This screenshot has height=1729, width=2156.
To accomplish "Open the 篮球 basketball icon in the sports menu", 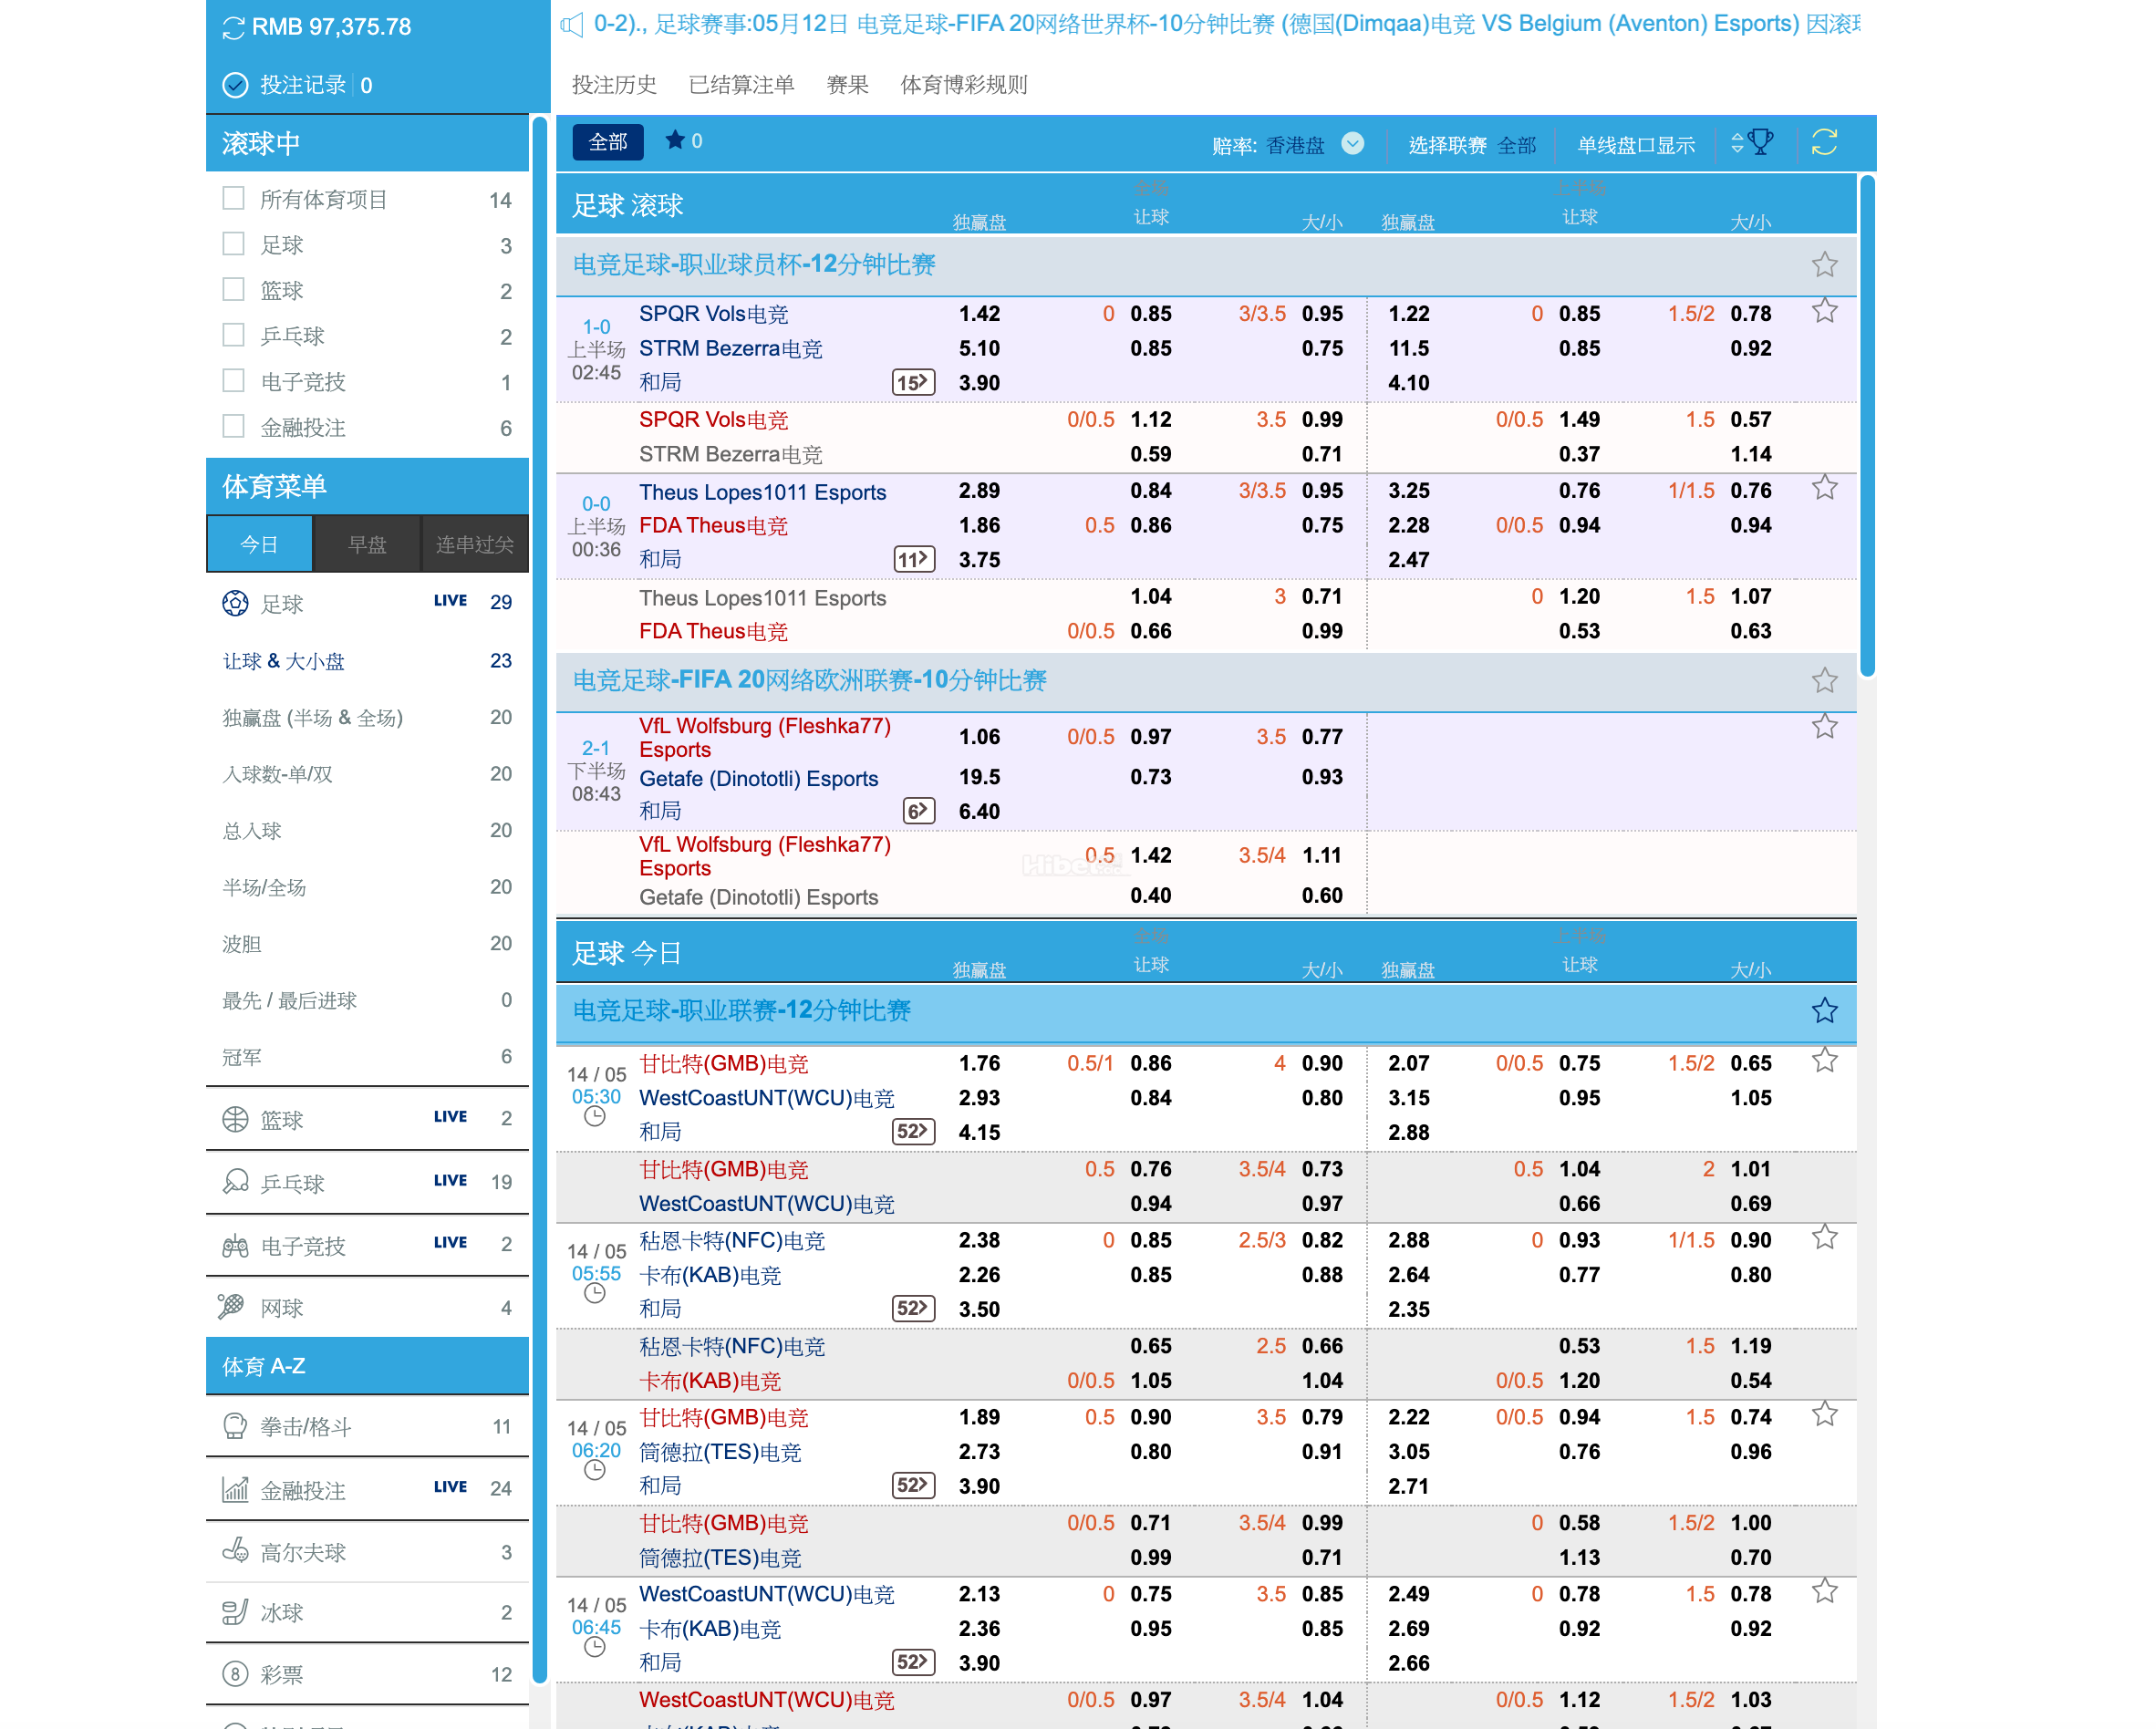I will click(x=235, y=1119).
